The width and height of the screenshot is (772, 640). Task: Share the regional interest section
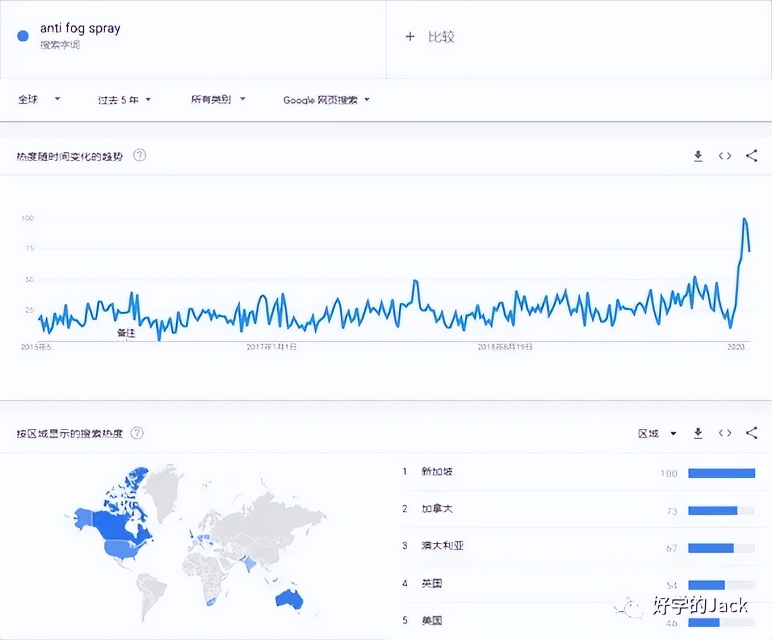(752, 433)
